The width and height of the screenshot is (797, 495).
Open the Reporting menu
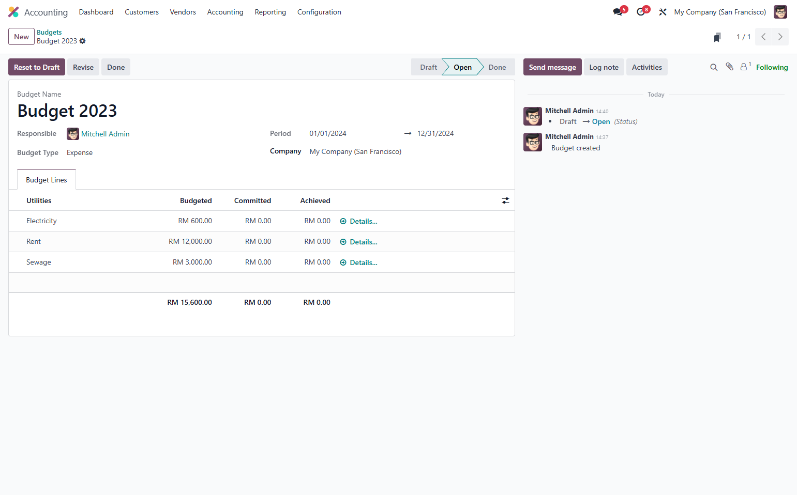tap(270, 12)
